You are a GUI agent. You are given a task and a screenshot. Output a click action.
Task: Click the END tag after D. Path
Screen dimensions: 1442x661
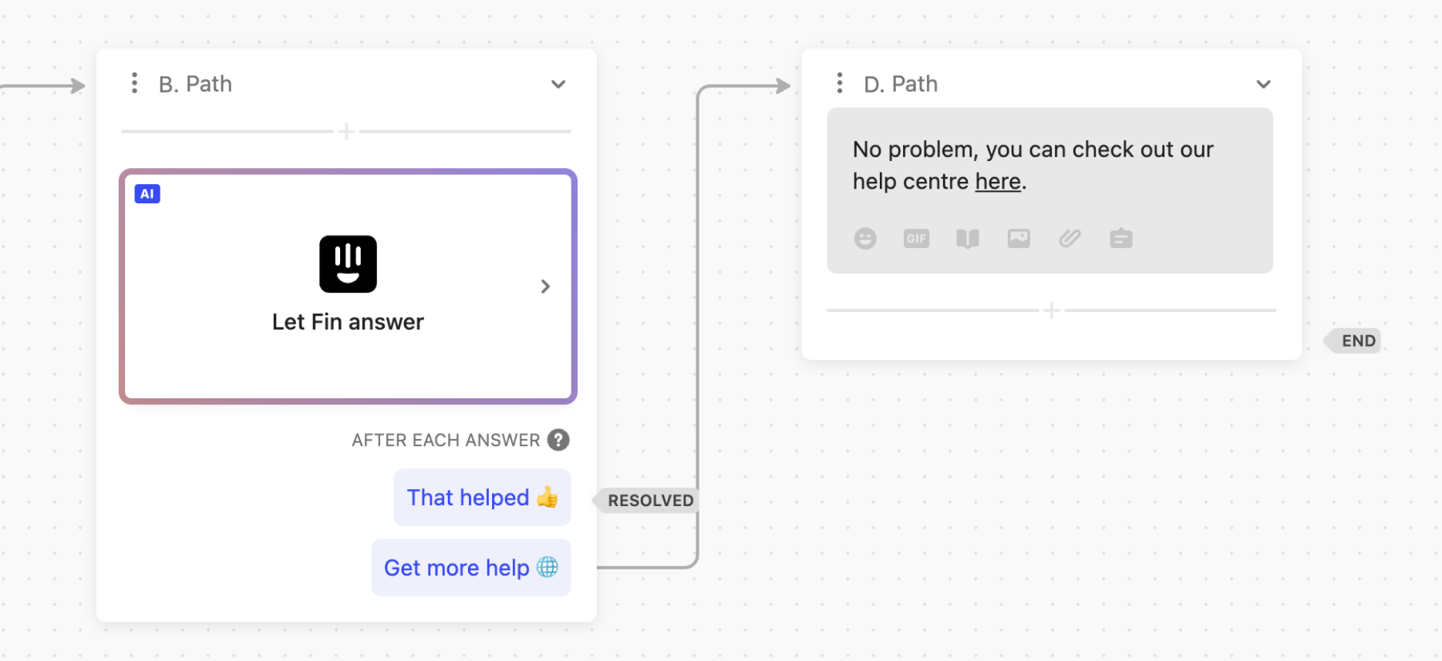click(1353, 341)
